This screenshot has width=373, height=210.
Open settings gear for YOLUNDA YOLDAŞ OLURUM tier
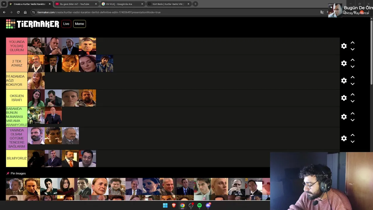pos(344,46)
